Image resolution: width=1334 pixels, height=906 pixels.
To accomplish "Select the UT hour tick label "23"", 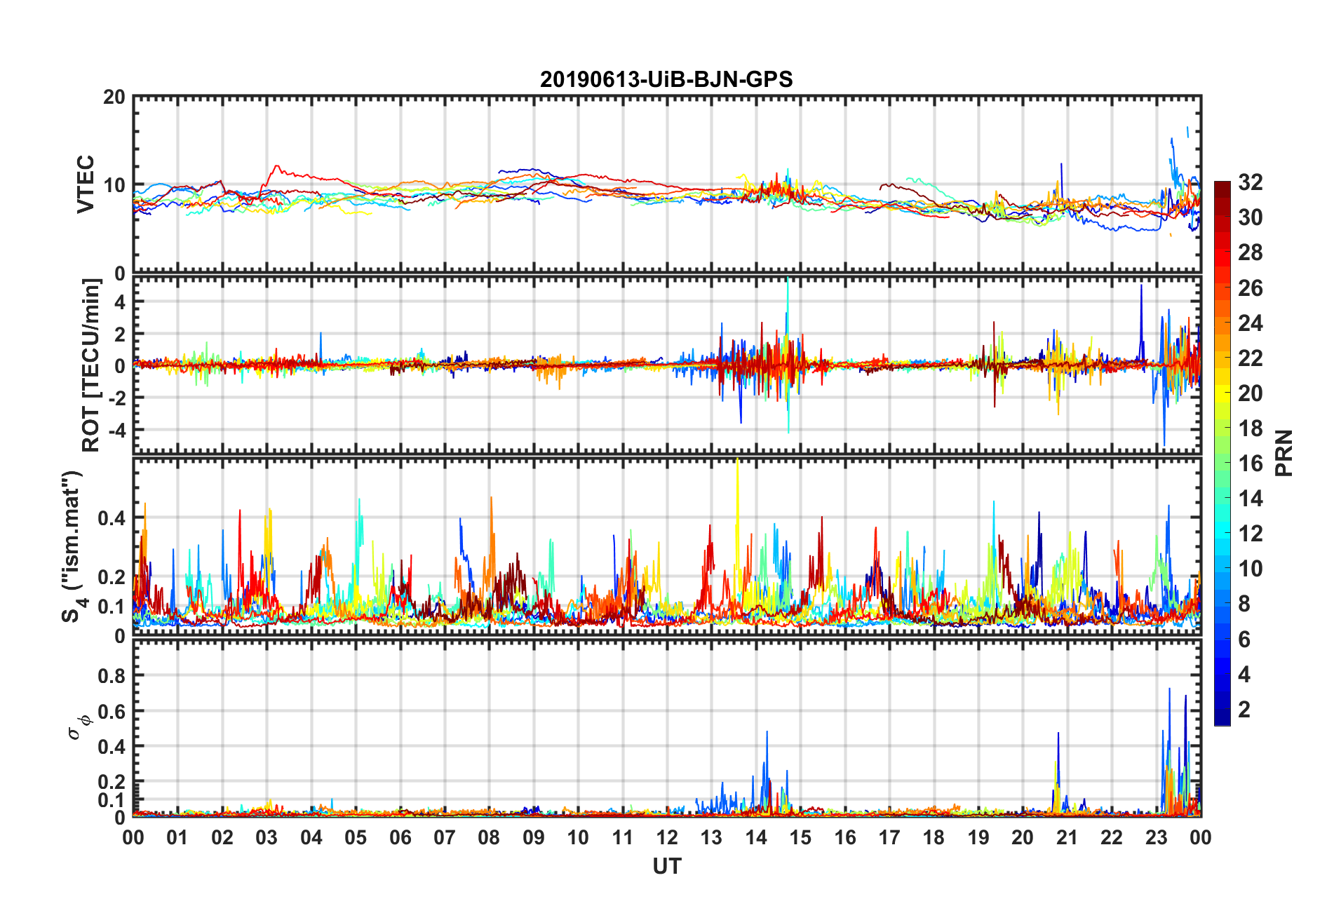I will pyautogui.click(x=1156, y=837).
